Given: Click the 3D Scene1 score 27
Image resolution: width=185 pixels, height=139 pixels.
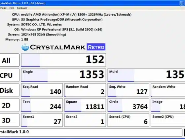Looking at the screenshot, I should pyautogui.click(x=42, y=120).
